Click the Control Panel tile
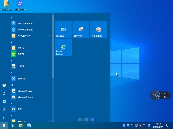Image resolution: width=174 pixels, height=129 pixels. [63, 30]
